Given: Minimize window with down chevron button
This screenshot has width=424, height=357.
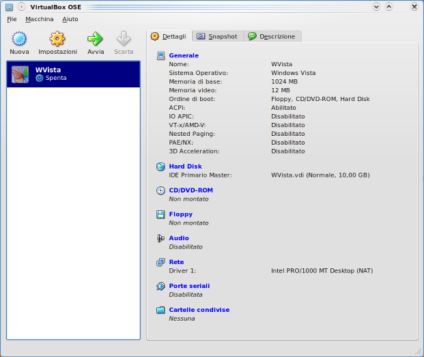Looking at the screenshot, I should (376, 7).
